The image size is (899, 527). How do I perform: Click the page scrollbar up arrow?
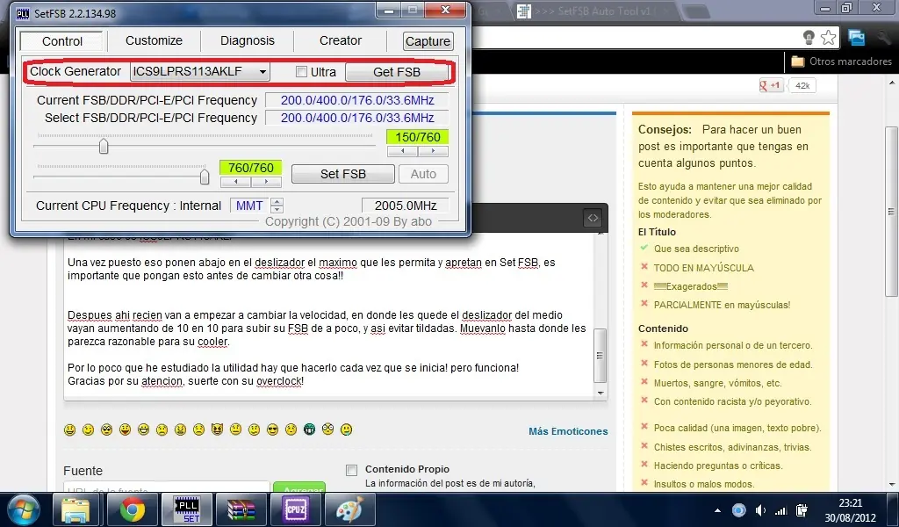tap(892, 83)
